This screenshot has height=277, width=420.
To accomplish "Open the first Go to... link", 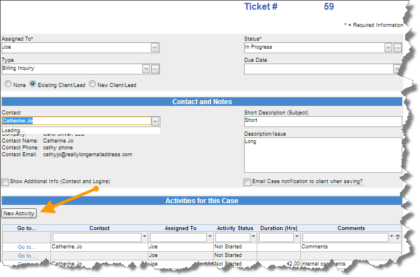I will click(x=26, y=247).
